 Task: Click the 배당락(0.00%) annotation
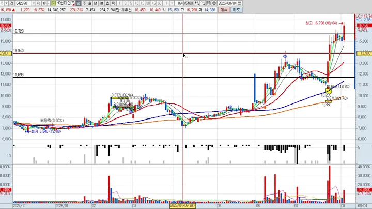point(52,121)
